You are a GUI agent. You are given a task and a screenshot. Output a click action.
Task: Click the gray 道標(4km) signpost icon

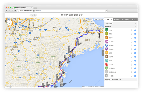tap(107, 72)
